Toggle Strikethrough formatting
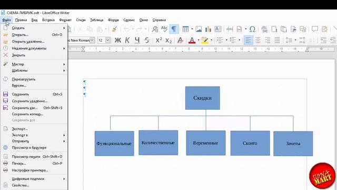This screenshot has height=190, width=337. [147, 40]
